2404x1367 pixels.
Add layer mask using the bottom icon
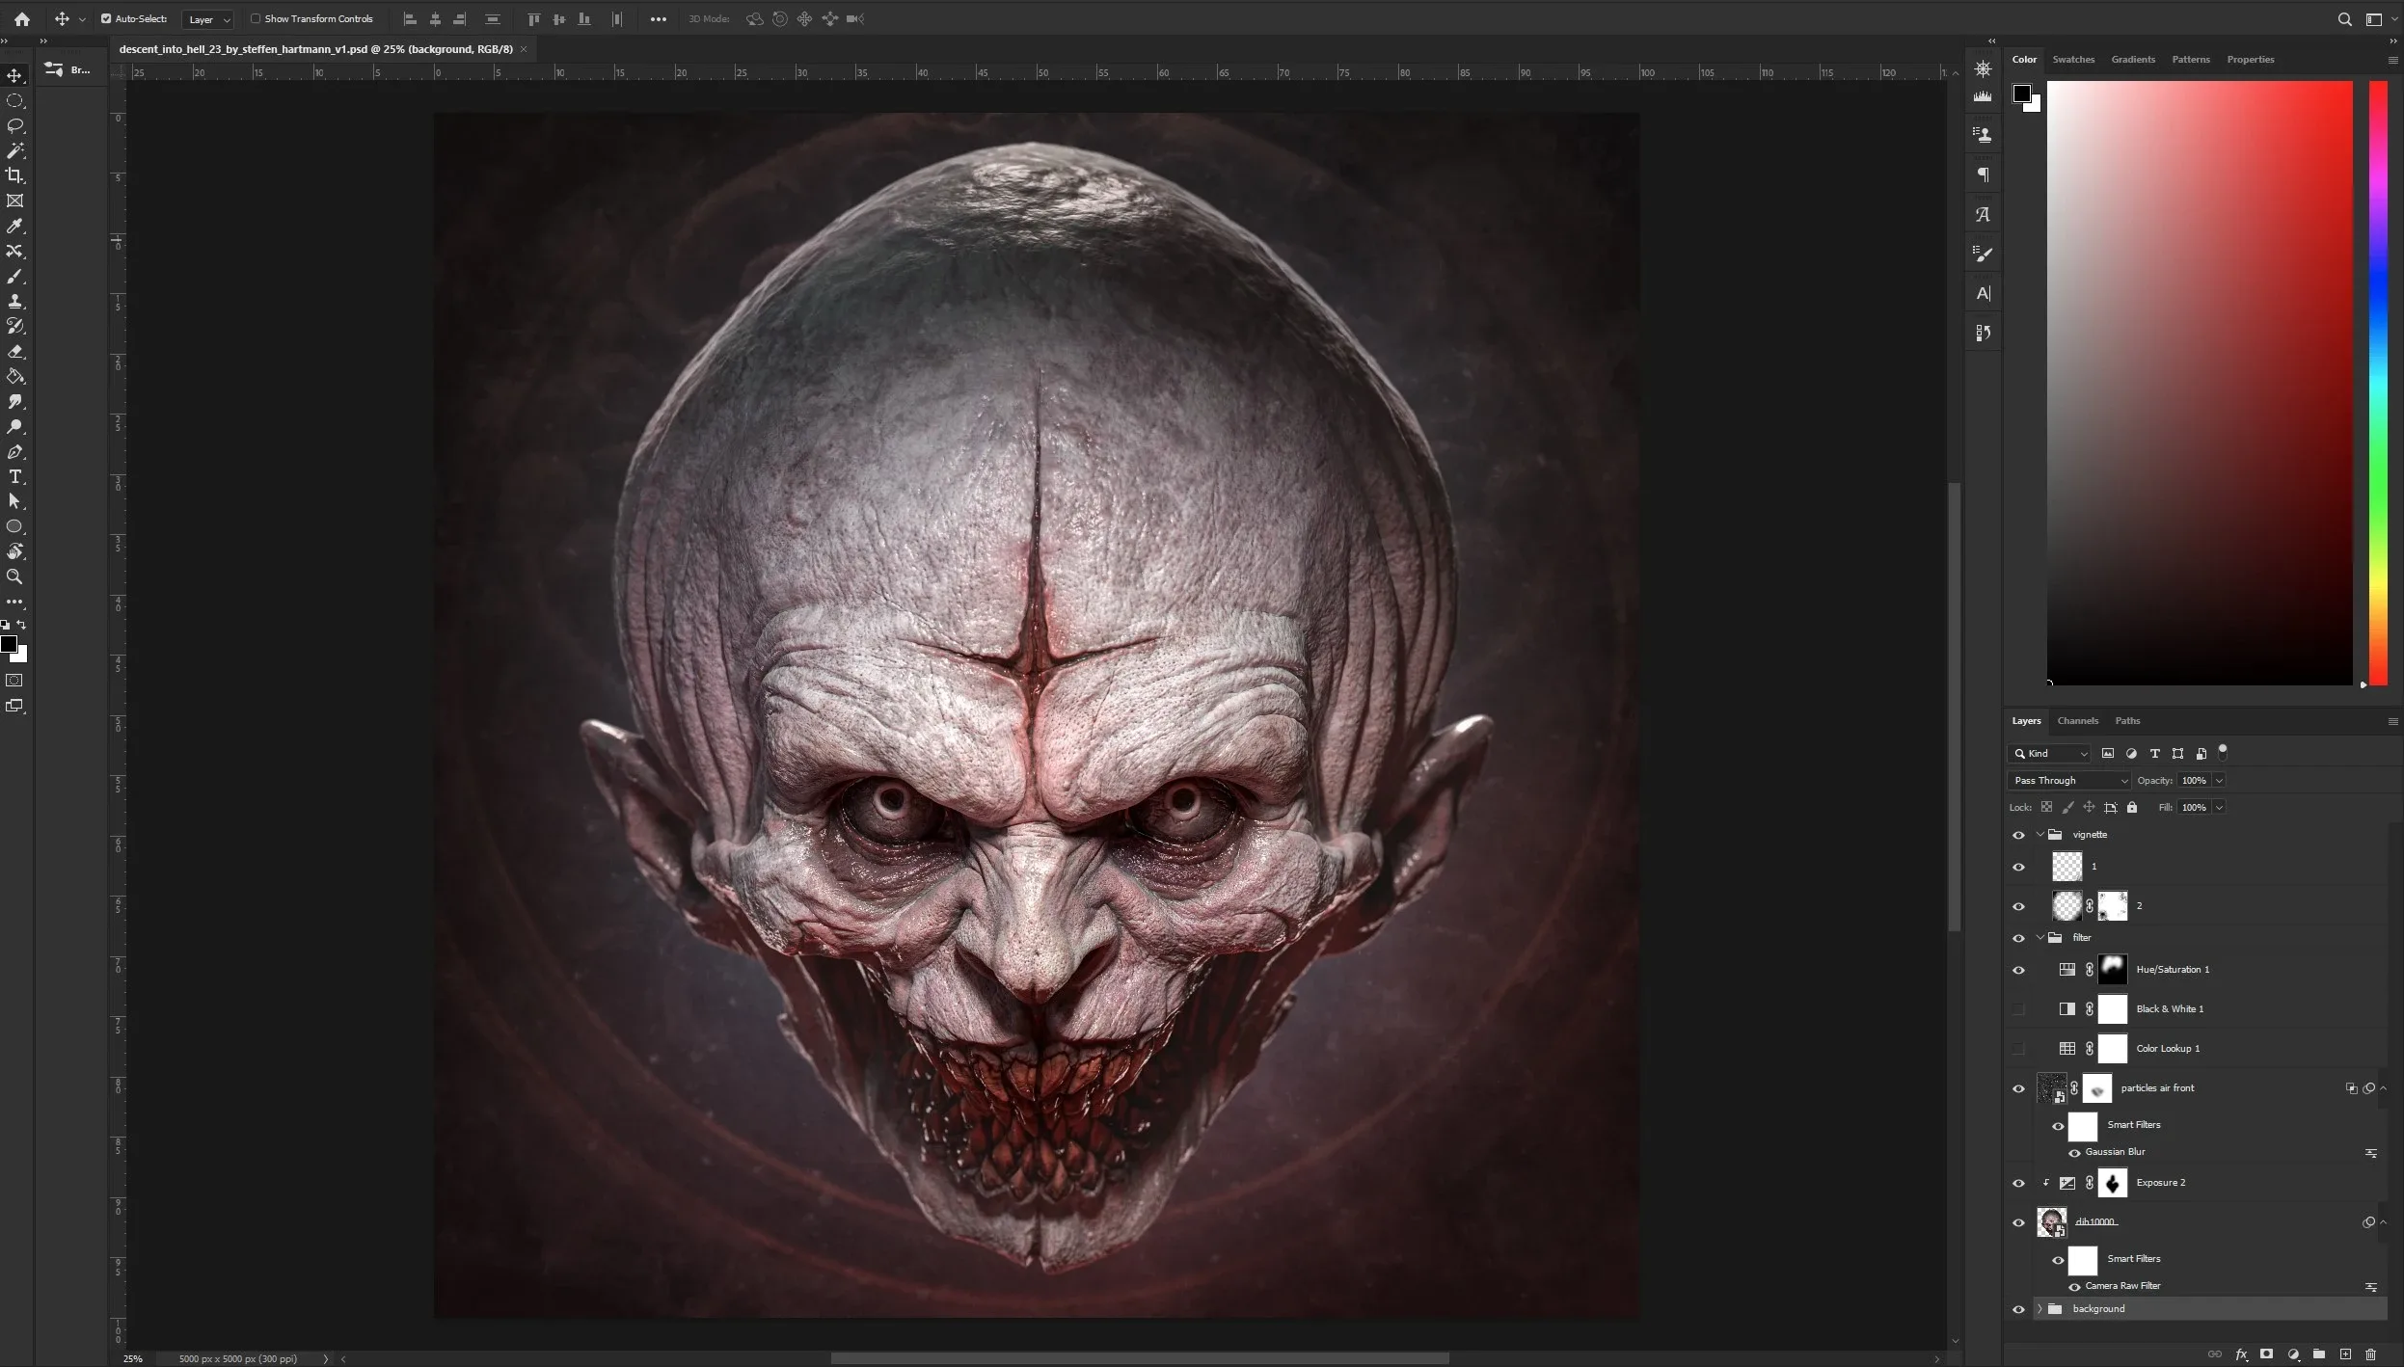click(x=2267, y=1354)
